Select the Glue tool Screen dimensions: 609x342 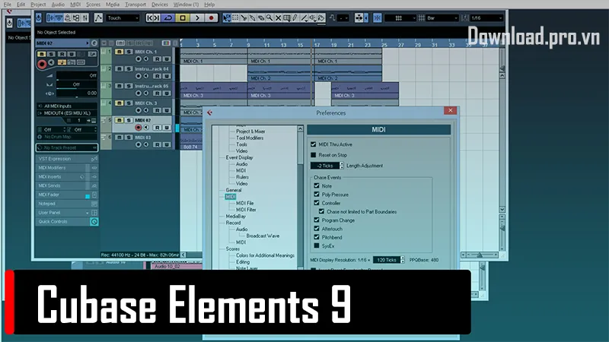click(253, 17)
